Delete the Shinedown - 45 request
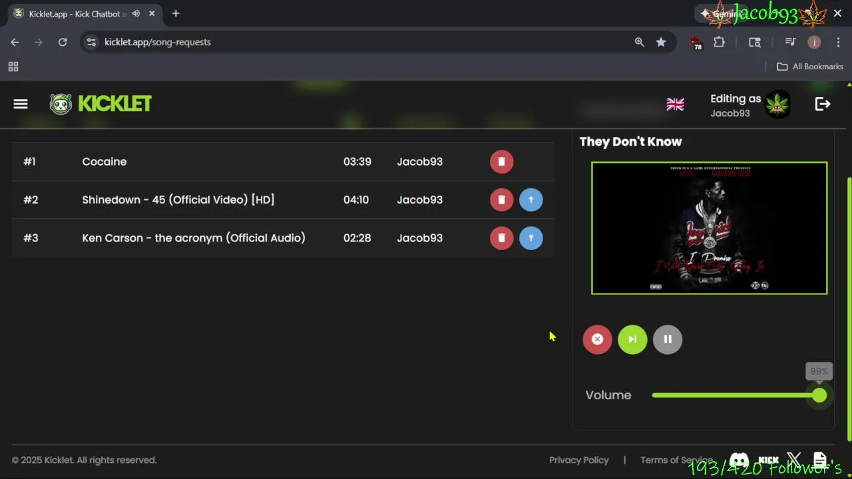The image size is (852, 479). (x=501, y=200)
